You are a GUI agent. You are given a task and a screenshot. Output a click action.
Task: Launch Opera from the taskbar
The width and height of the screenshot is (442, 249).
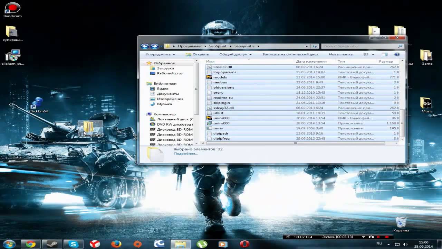click(x=245, y=244)
